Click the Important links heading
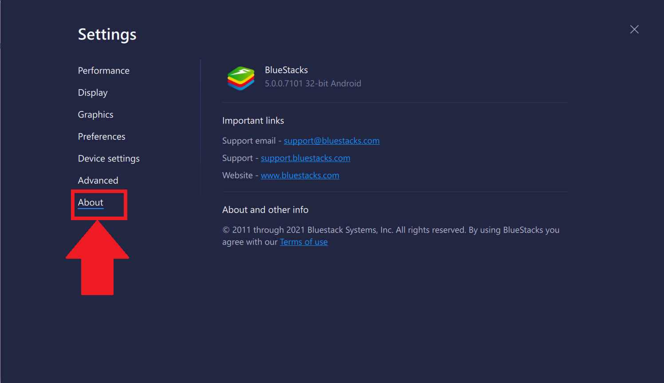This screenshot has height=383, width=664. click(x=253, y=121)
